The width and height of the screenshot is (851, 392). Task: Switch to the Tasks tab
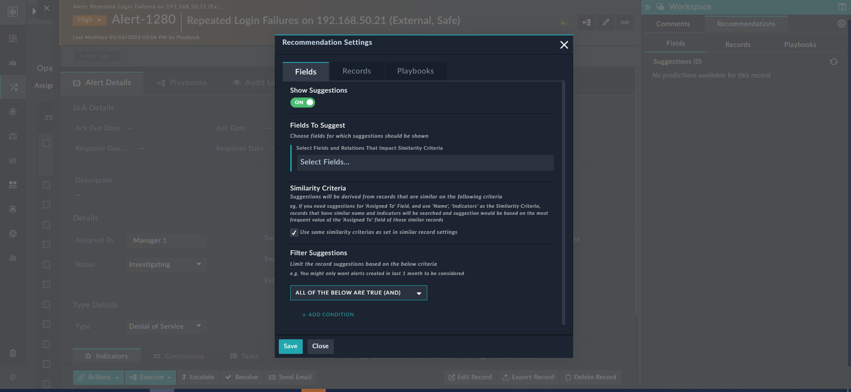tap(245, 356)
